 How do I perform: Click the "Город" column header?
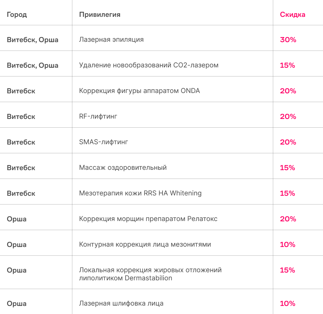[x=17, y=15]
